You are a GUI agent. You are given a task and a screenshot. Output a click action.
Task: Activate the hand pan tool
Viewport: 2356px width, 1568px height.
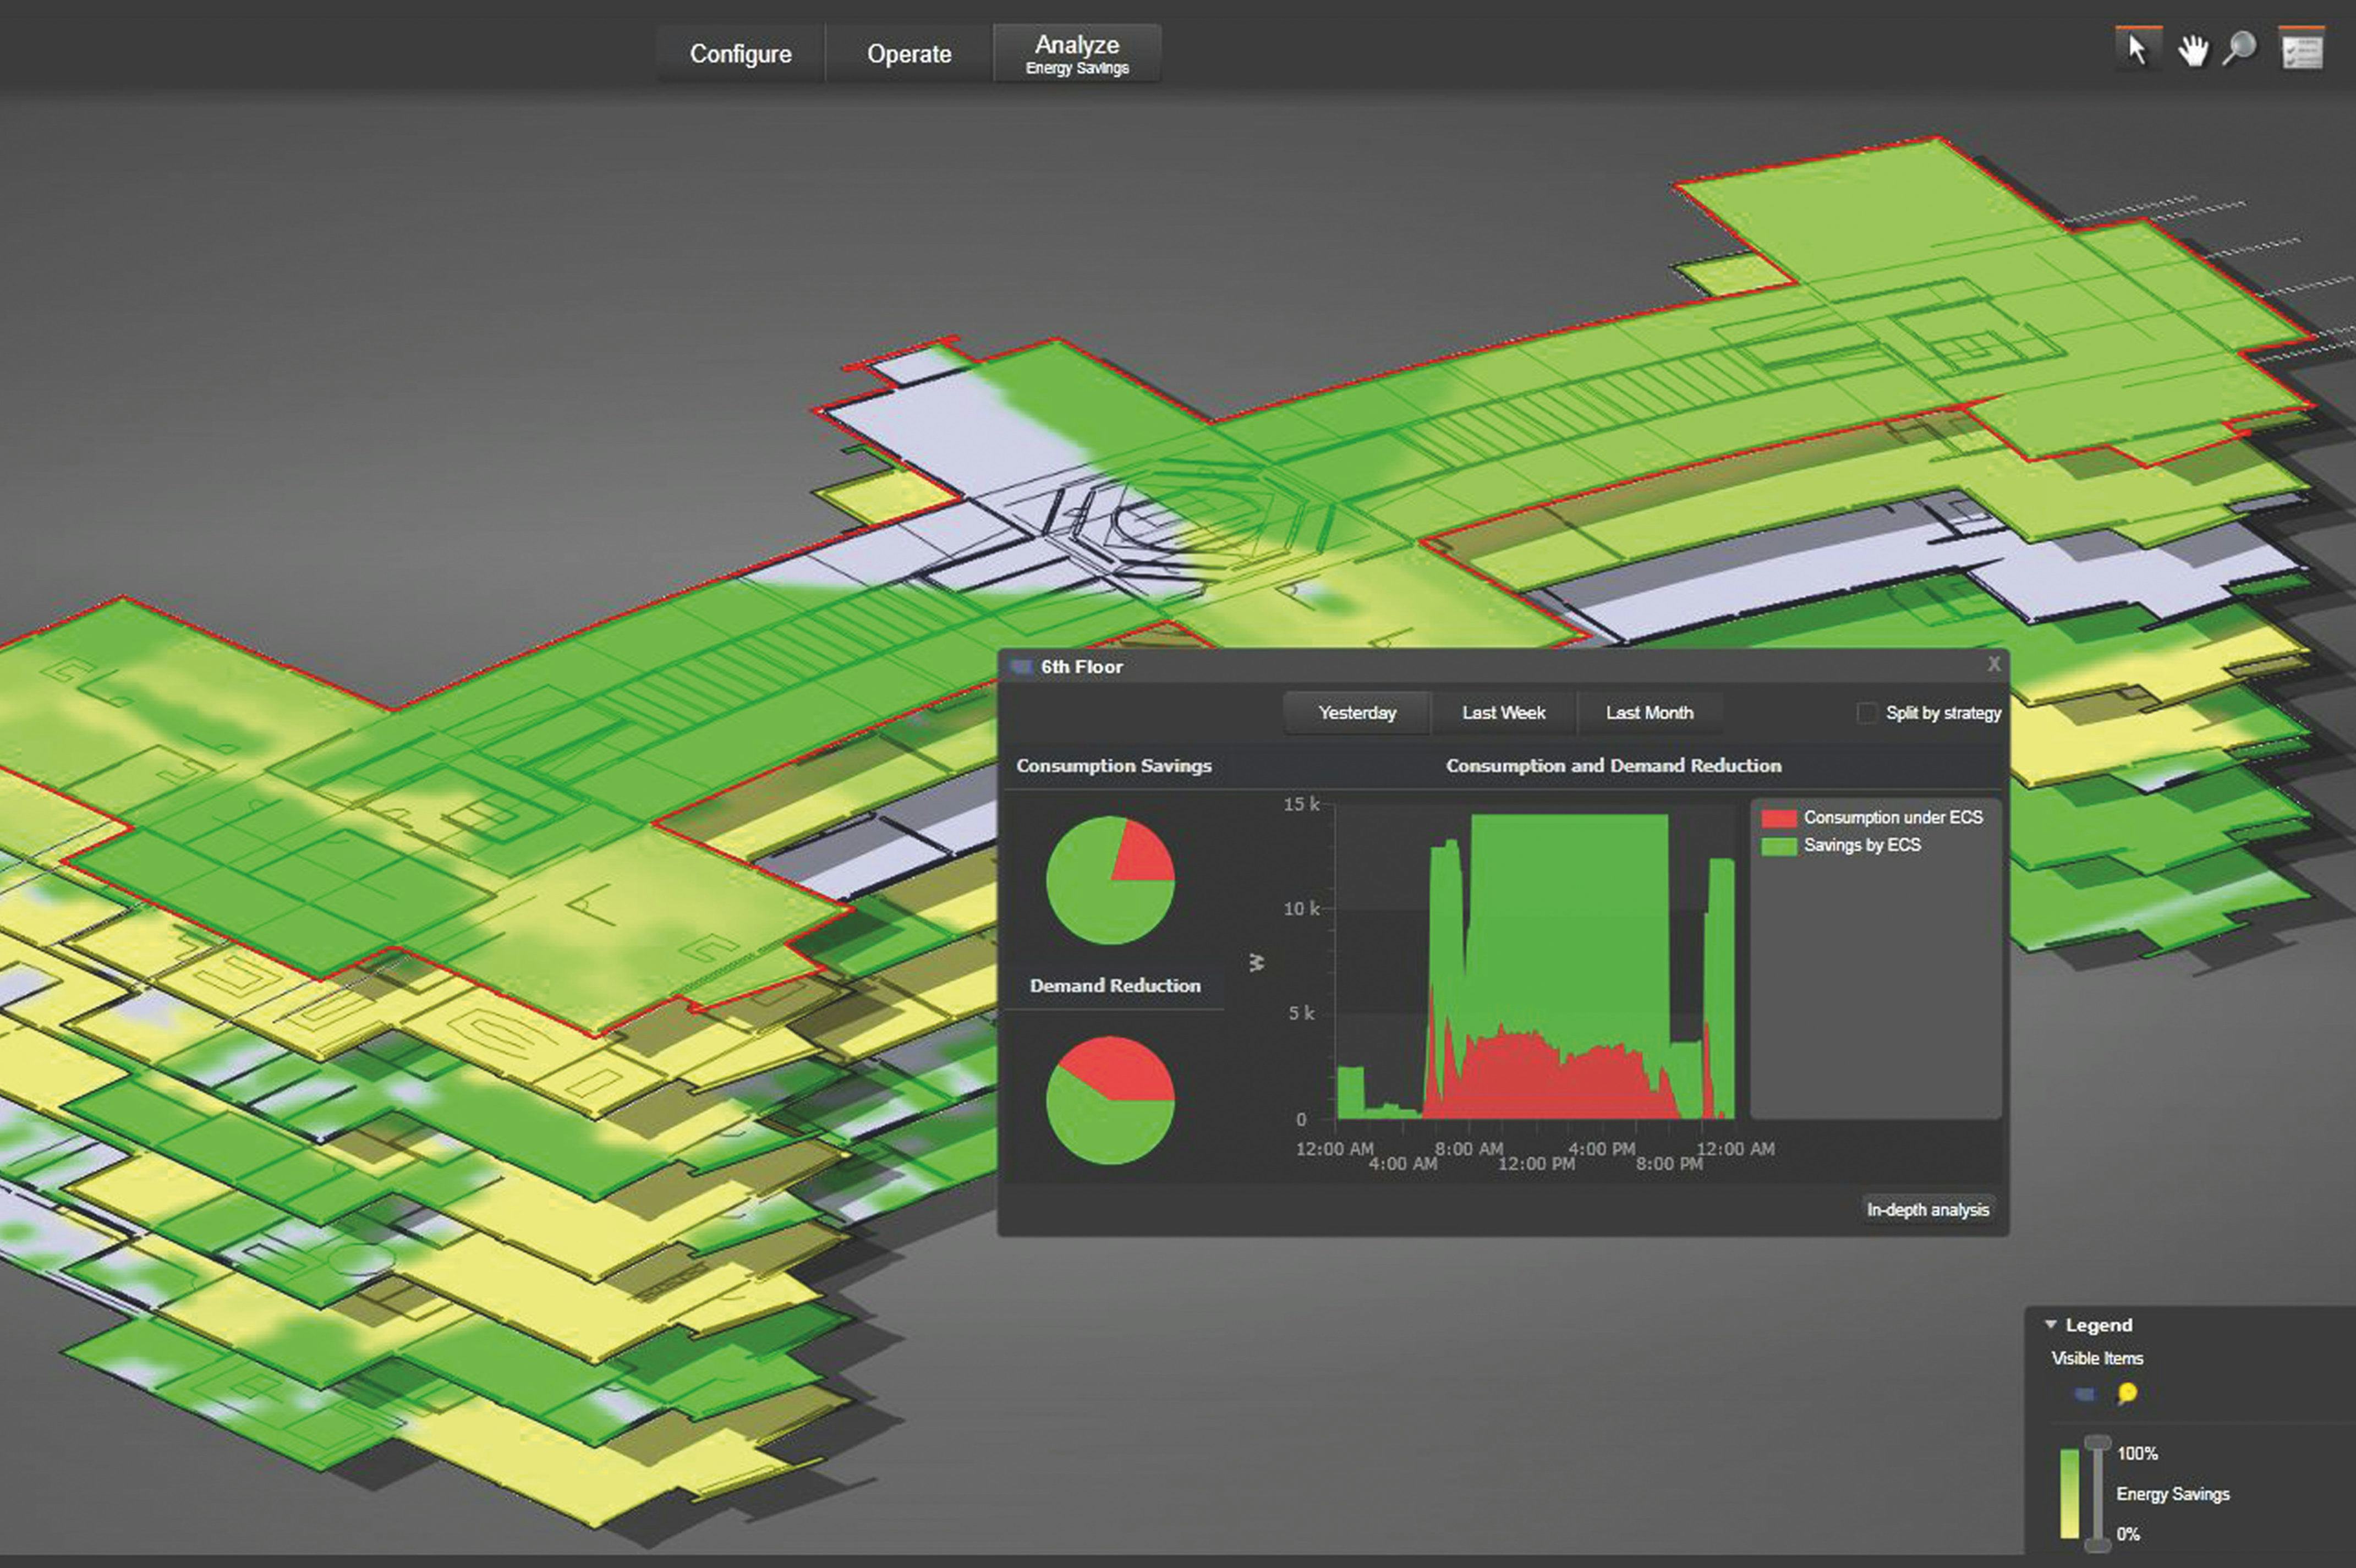point(2192,50)
